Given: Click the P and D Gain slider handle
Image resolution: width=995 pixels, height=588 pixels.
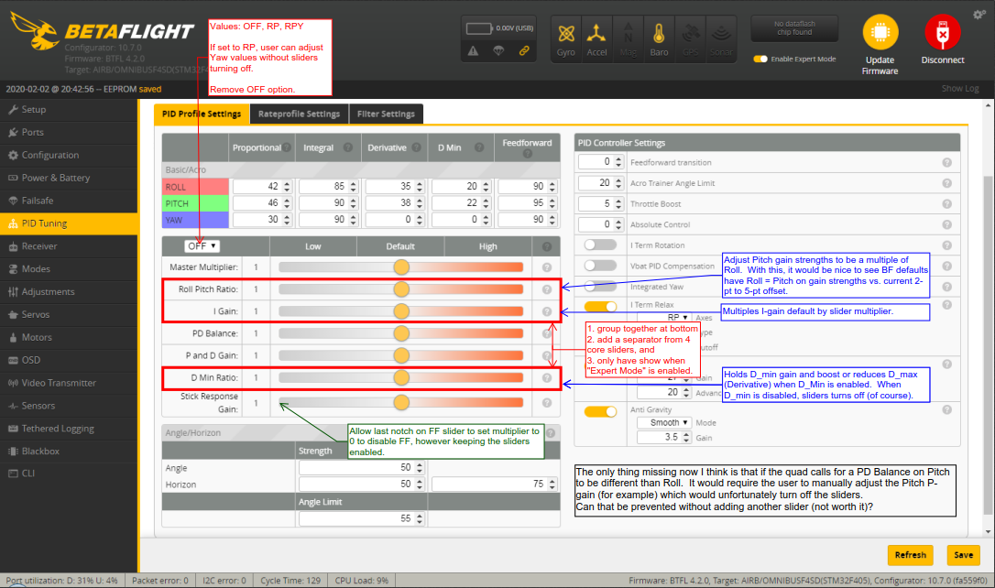Looking at the screenshot, I should (x=401, y=355).
